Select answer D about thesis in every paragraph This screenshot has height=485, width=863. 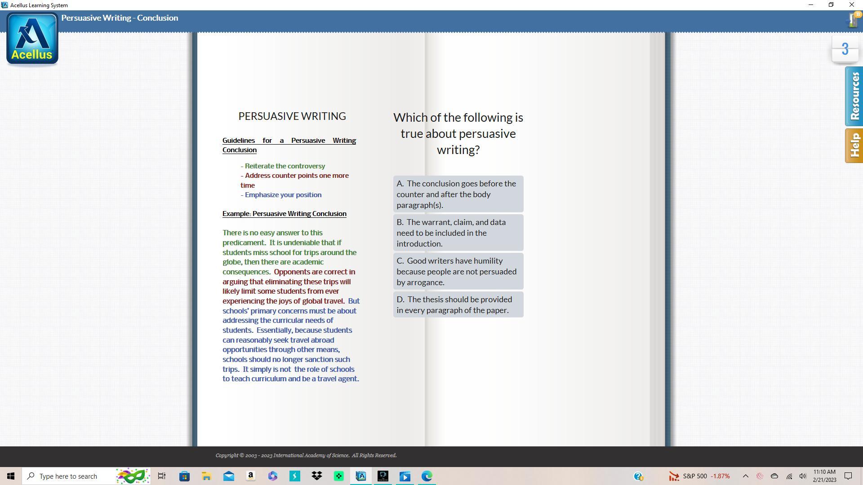point(458,304)
